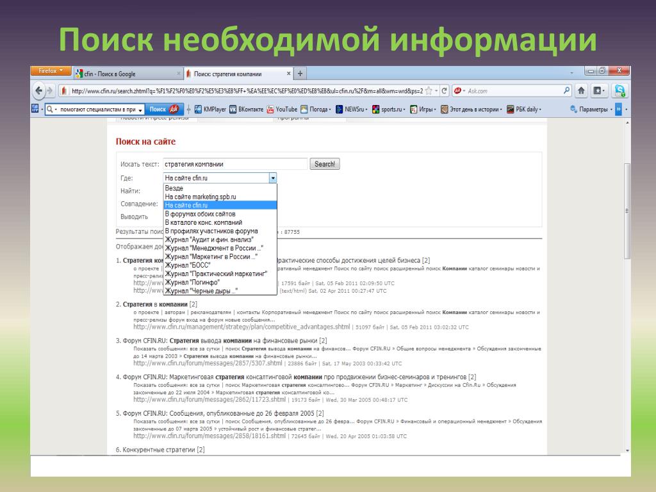Choose 'Журнал "БОСС"' option
Image resolution: width=656 pixels, height=492 pixels.
click(220, 265)
